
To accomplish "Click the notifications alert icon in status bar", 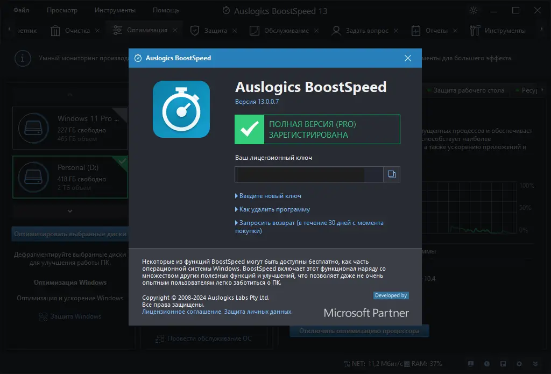I will point(471,364).
